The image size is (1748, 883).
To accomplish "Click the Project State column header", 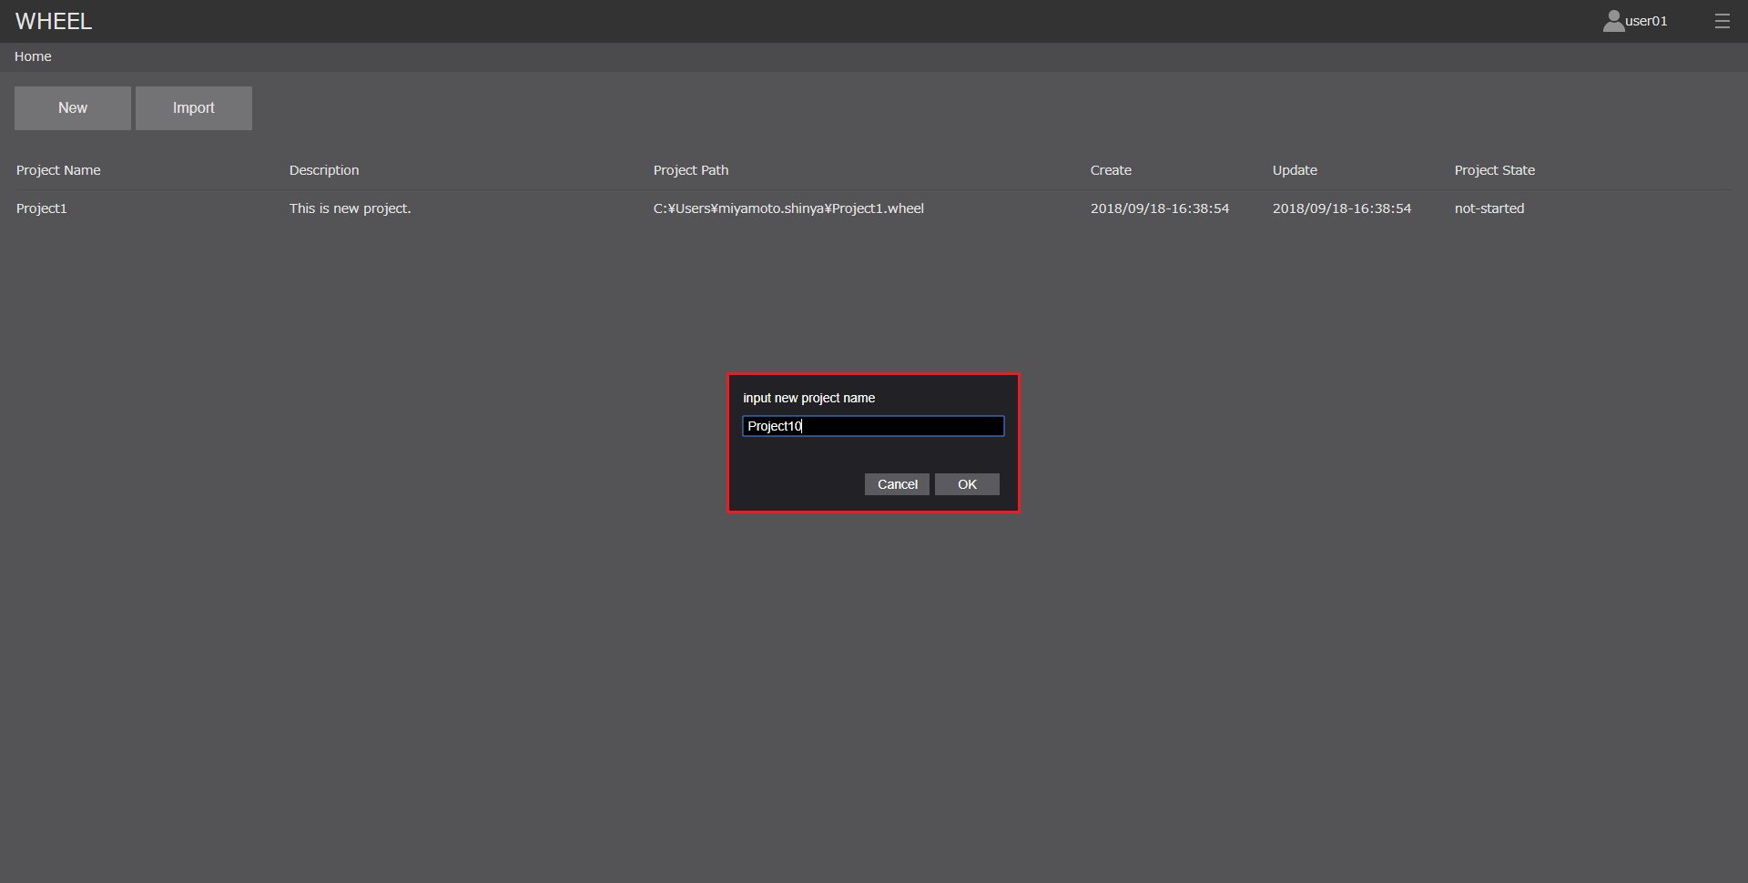I will (x=1494, y=170).
